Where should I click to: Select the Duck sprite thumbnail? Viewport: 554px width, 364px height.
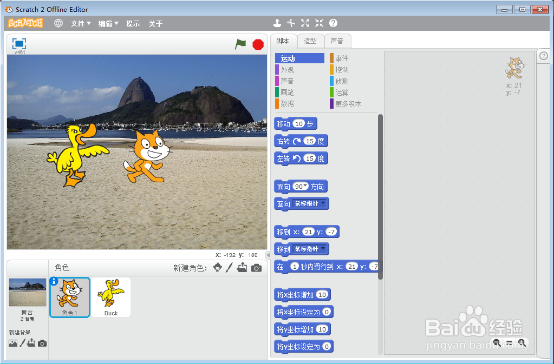point(111,297)
